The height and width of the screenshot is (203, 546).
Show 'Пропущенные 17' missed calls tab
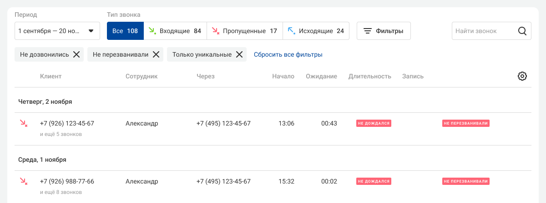(x=245, y=31)
